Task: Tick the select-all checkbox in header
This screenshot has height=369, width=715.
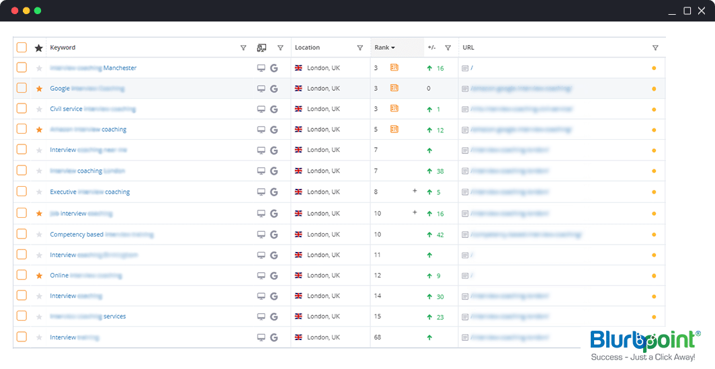Action: click(x=22, y=48)
